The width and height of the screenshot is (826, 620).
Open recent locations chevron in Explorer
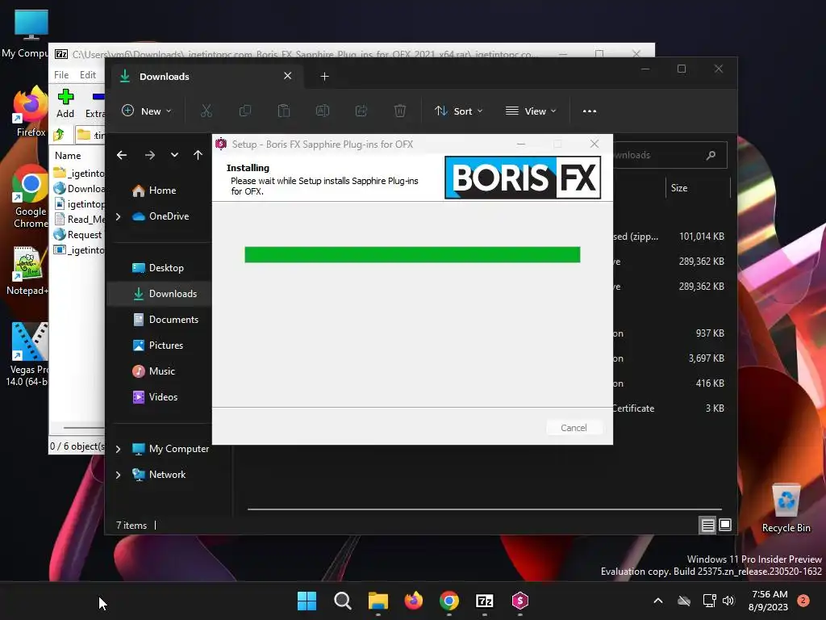(174, 155)
